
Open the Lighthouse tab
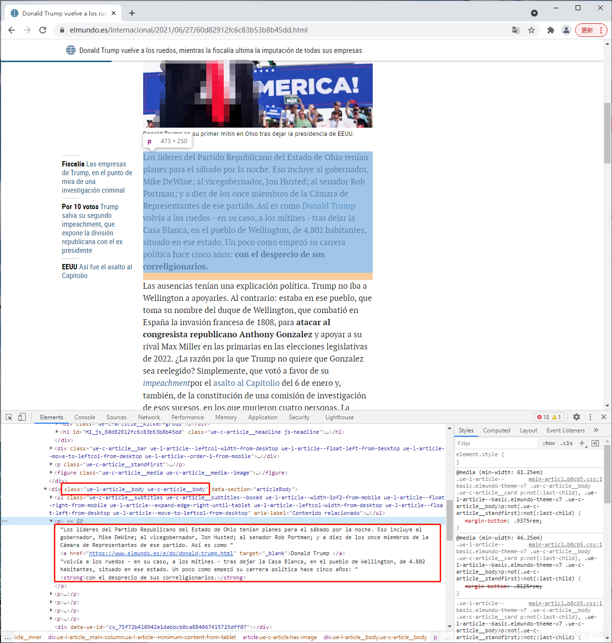340,417
